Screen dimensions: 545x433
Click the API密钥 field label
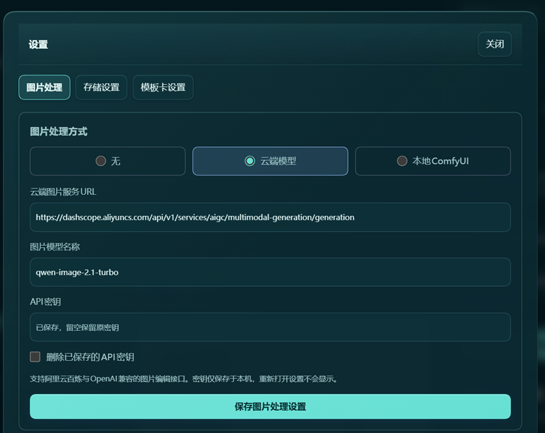coord(46,302)
